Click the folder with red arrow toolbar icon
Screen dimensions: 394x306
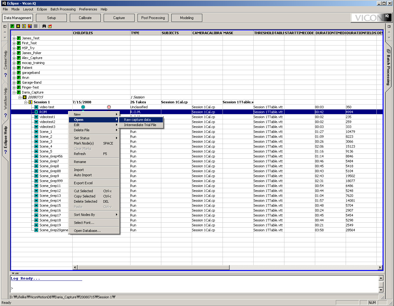click(x=50, y=26)
